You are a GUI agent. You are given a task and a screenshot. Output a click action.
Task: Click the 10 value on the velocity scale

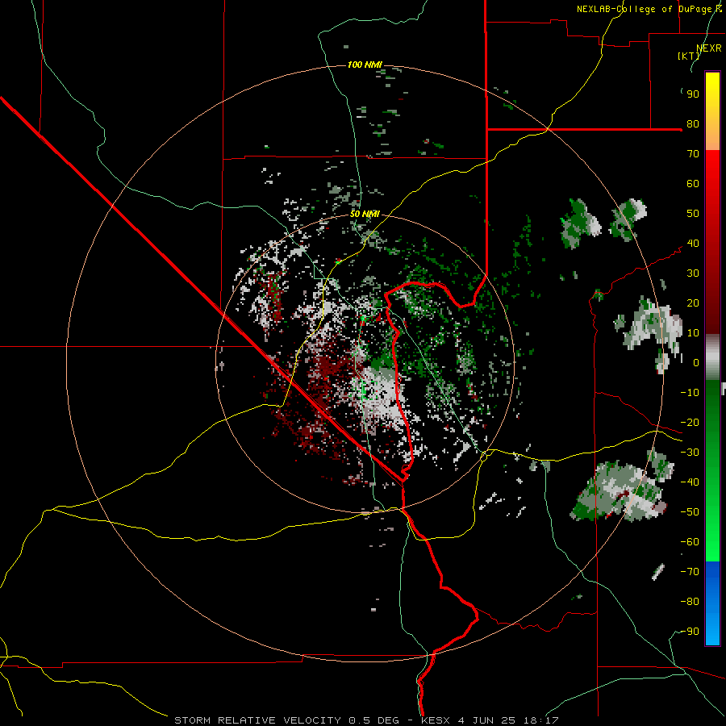693,333
